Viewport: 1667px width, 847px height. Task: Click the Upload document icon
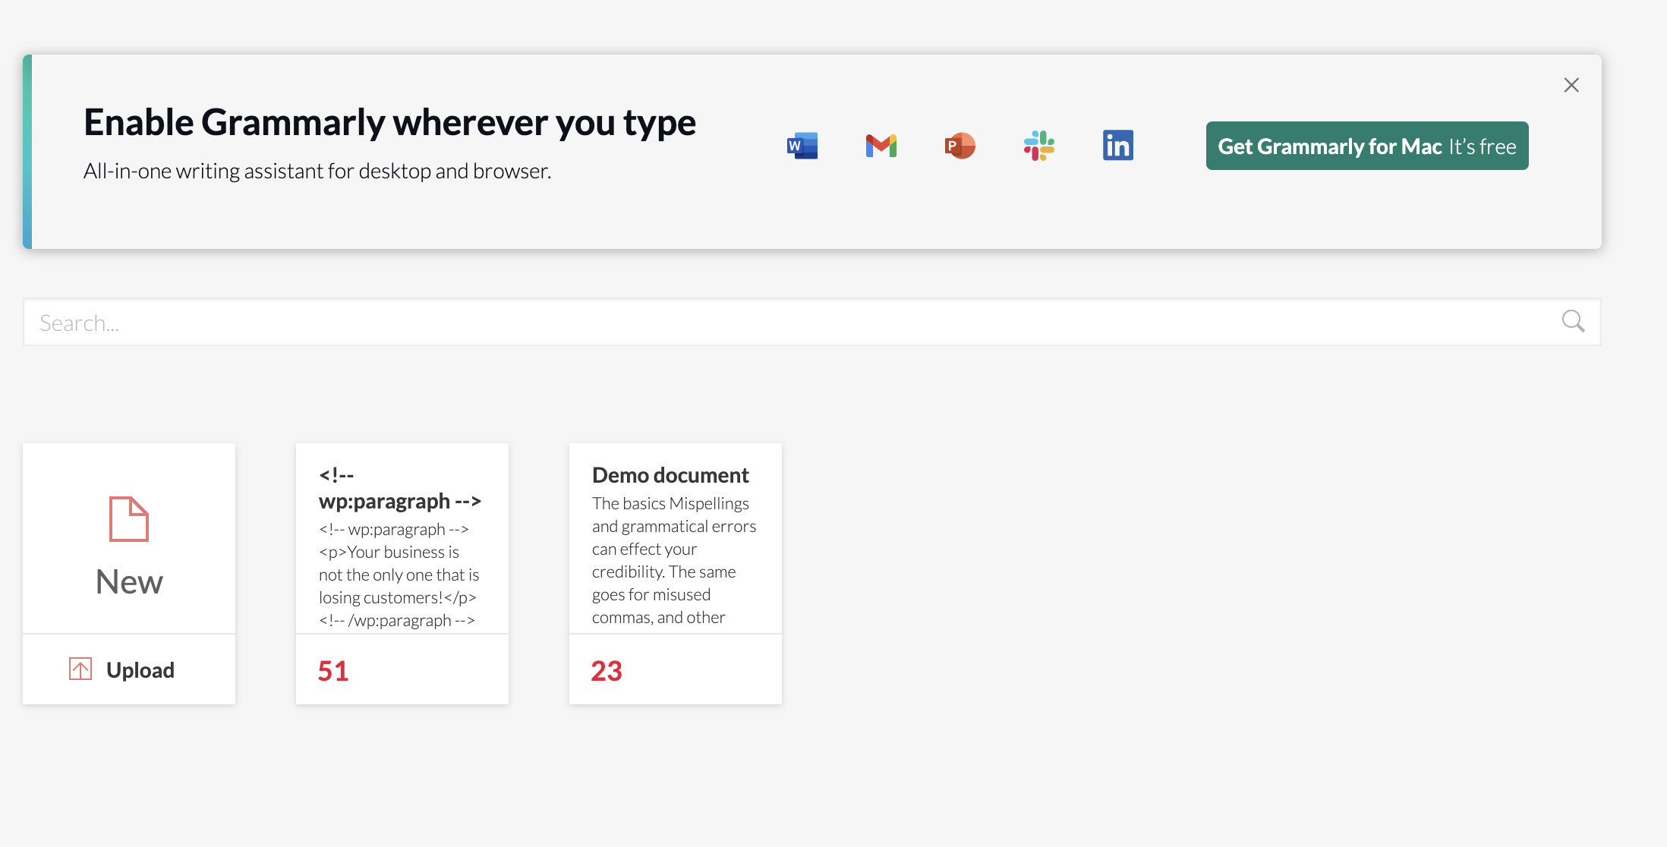pos(80,668)
